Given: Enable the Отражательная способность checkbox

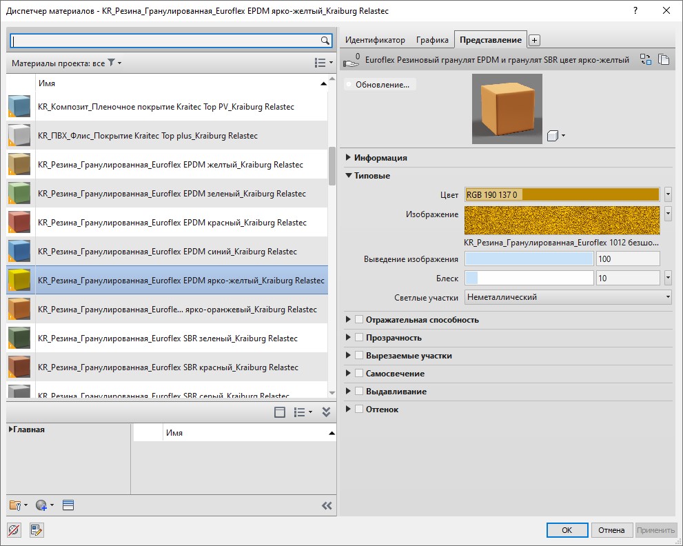Looking at the screenshot, I should point(359,320).
